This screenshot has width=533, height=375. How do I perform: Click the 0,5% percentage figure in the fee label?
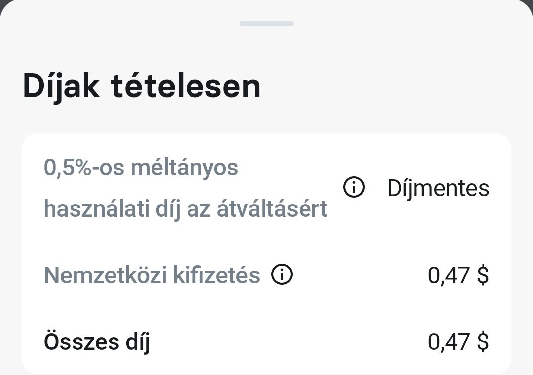(67, 168)
